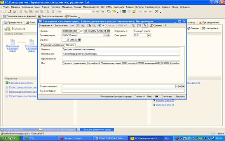Click the Чек button
The image size is (225, 141).
click(x=149, y=97)
